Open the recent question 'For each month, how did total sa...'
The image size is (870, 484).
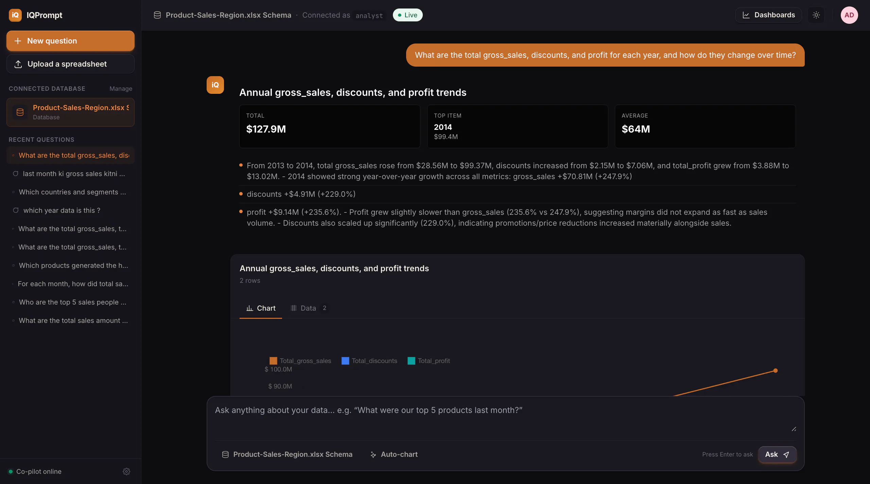(x=70, y=284)
